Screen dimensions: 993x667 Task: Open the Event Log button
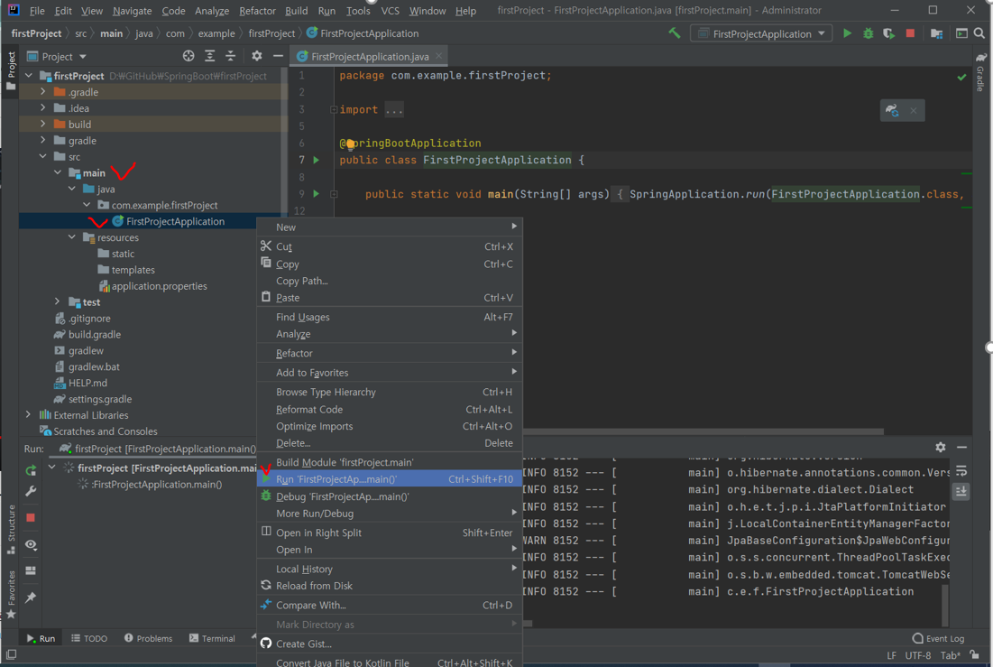939,638
